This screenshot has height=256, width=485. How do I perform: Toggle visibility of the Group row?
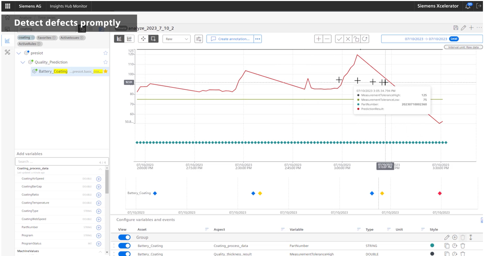tap(124, 237)
